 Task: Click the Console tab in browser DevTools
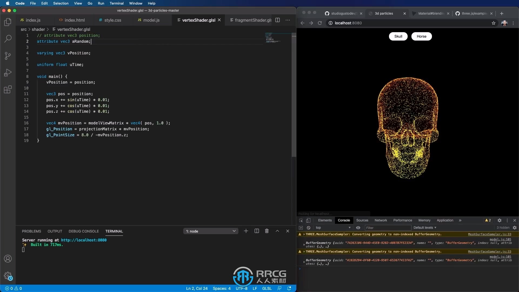point(344,220)
